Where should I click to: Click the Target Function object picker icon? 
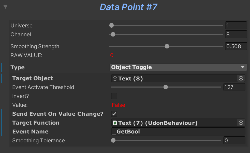click(241, 123)
